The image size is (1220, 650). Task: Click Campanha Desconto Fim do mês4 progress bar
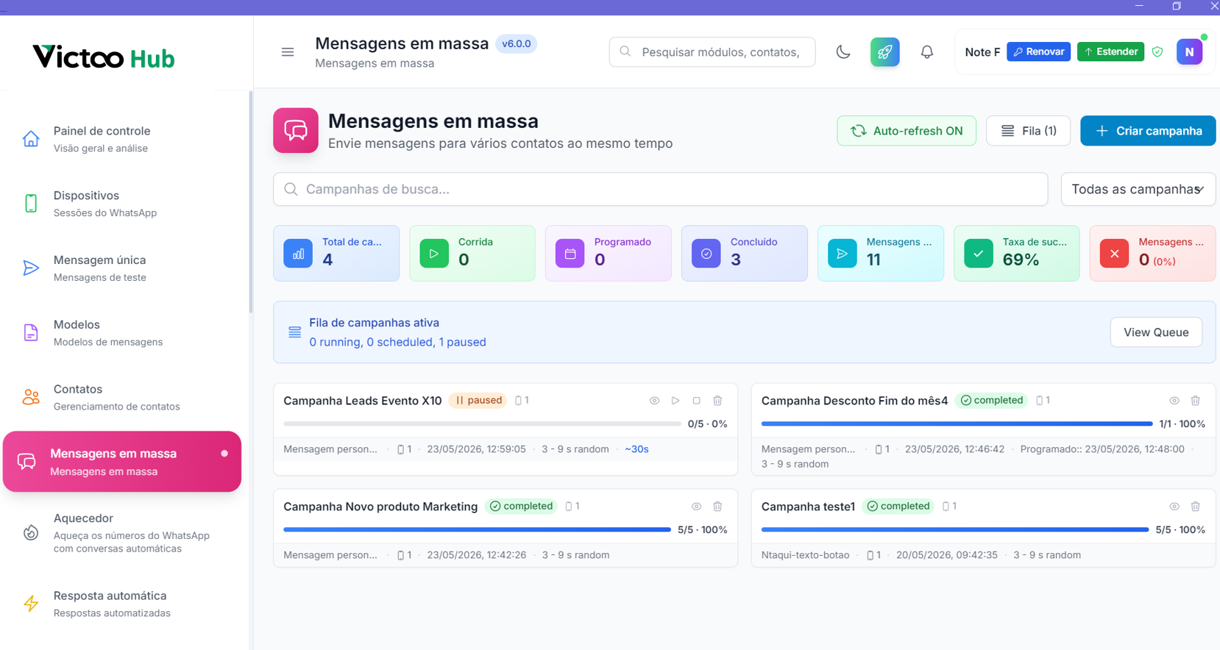(x=957, y=424)
